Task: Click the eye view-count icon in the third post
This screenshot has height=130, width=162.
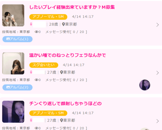Action: (x=37, y=128)
